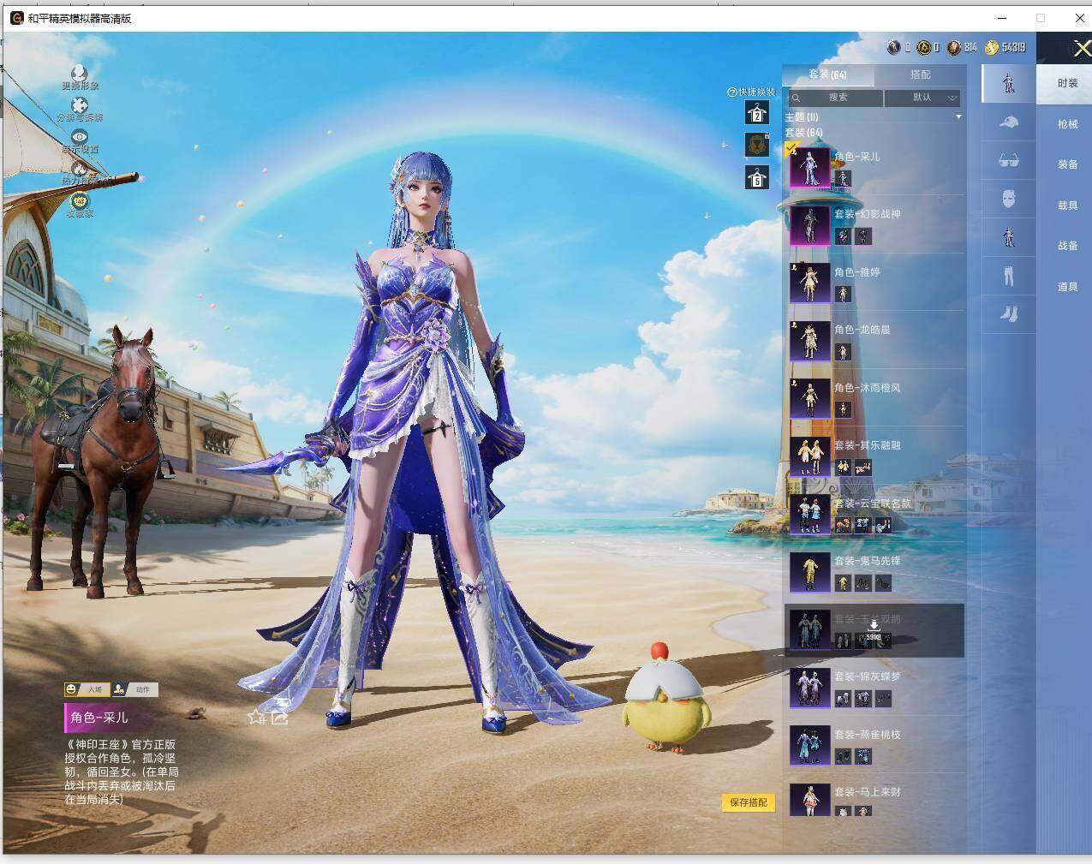Select the 套装-燕雀桃枝 outfit thumbnail
The height and width of the screenshot is (864, 1092).
coord(809,746)
